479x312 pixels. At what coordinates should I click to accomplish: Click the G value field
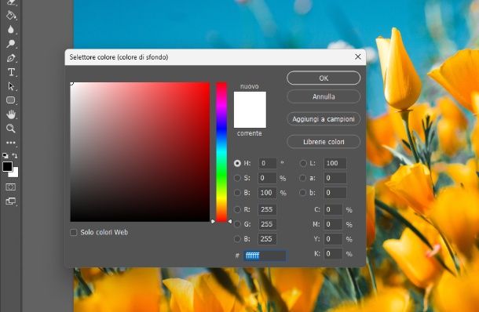[268, 224]
